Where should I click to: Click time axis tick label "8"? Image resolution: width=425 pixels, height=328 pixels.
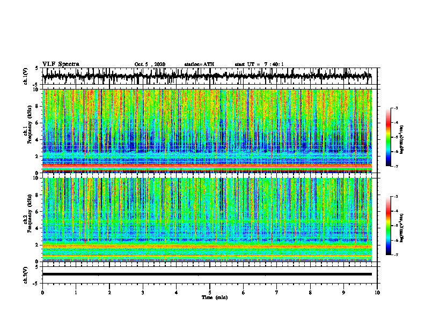point(310,293)
